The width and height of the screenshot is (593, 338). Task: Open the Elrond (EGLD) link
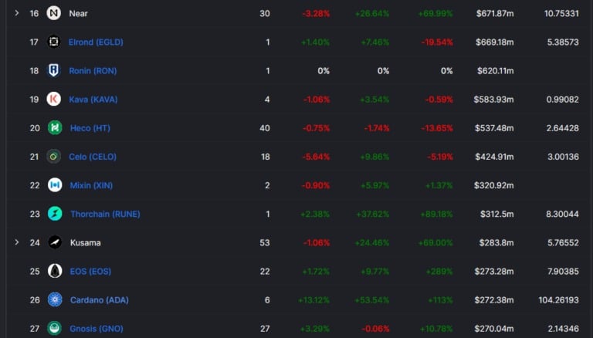[96, 42]
